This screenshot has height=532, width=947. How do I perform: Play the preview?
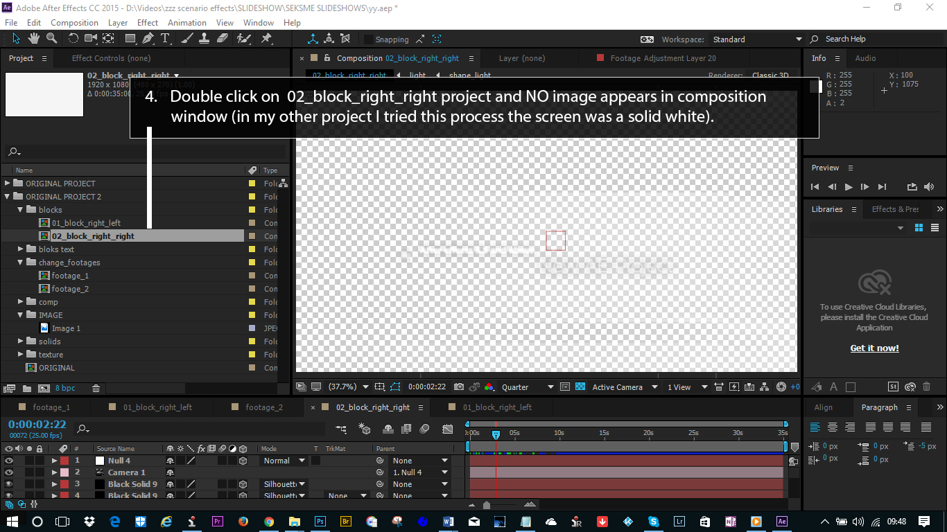[848, 187]
